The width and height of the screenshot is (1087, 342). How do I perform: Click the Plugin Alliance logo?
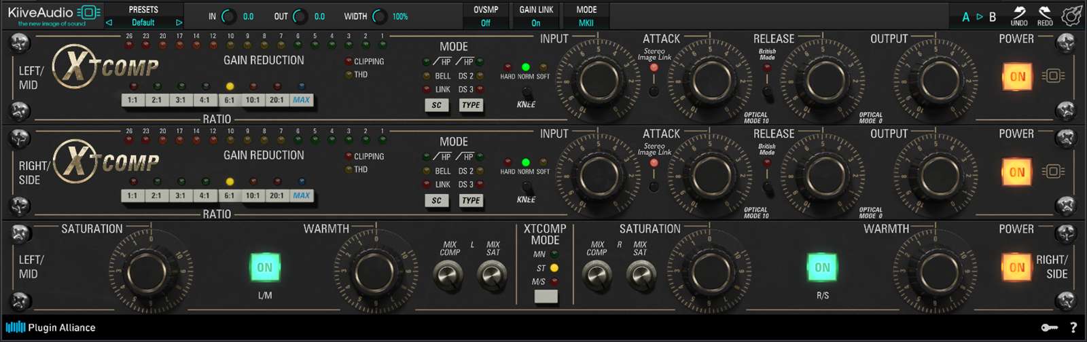[x=51, y=328]
